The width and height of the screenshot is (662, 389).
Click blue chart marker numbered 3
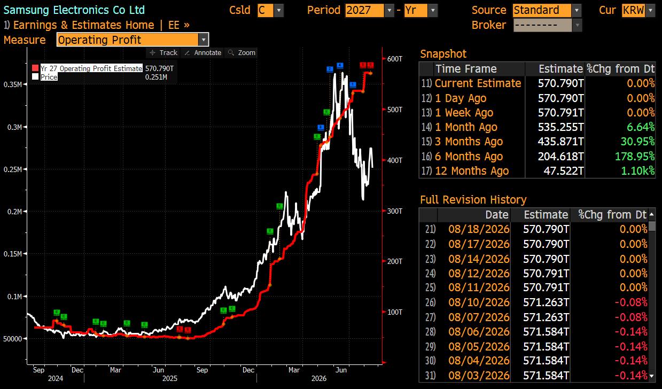[x=321, y=127]
